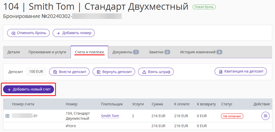Click the cancel icon in Отменить бронь
The height and width of the screenshot is (132, 275).
point(13,33)
